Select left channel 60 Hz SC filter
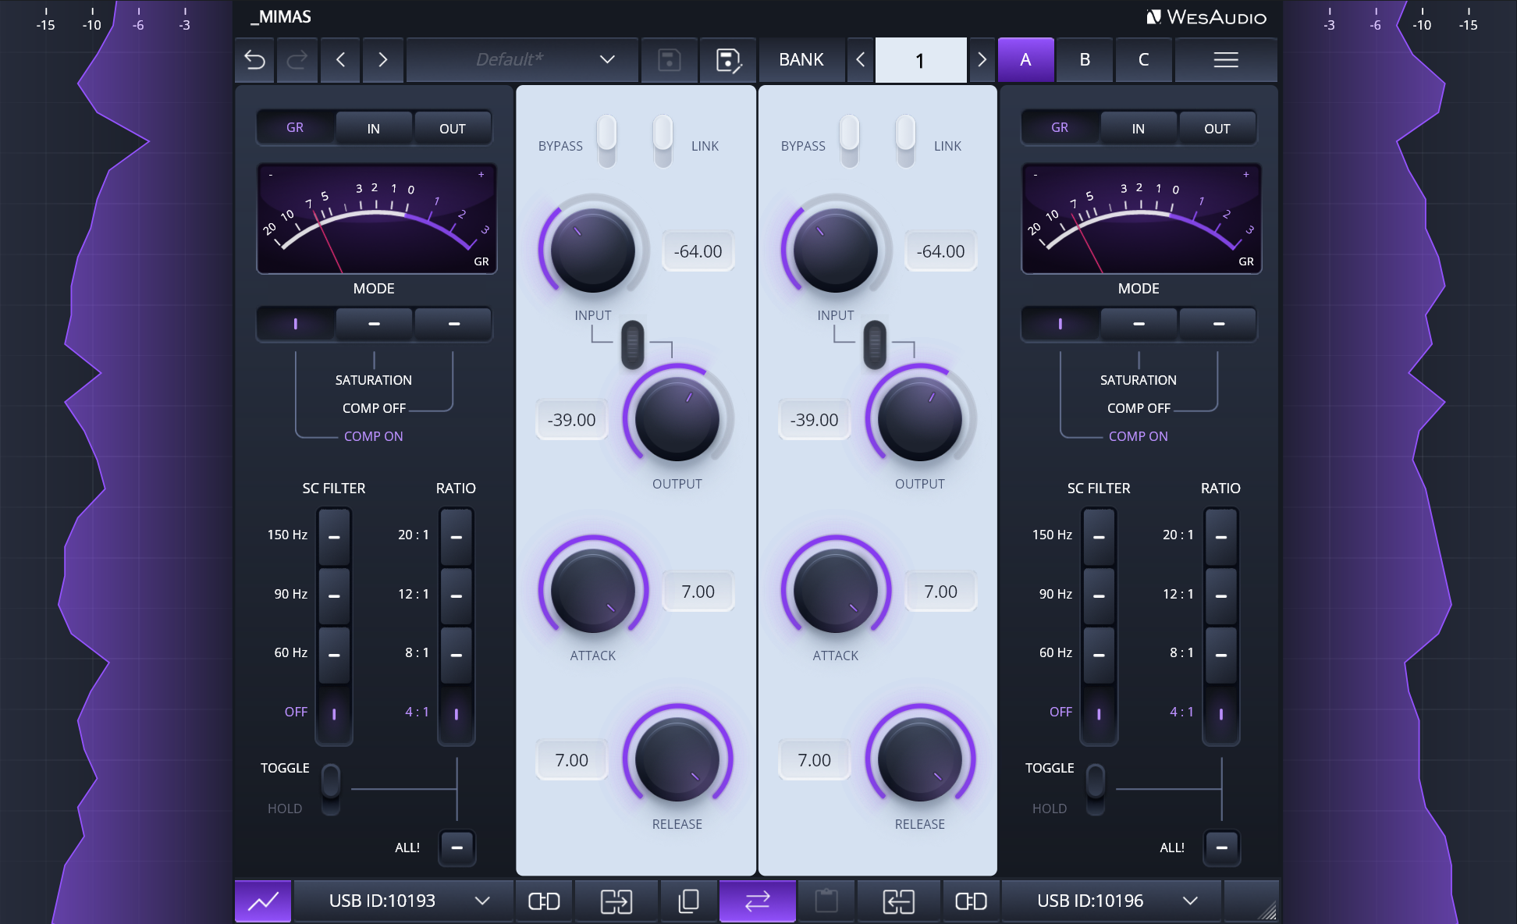 [x=334, y=655]
